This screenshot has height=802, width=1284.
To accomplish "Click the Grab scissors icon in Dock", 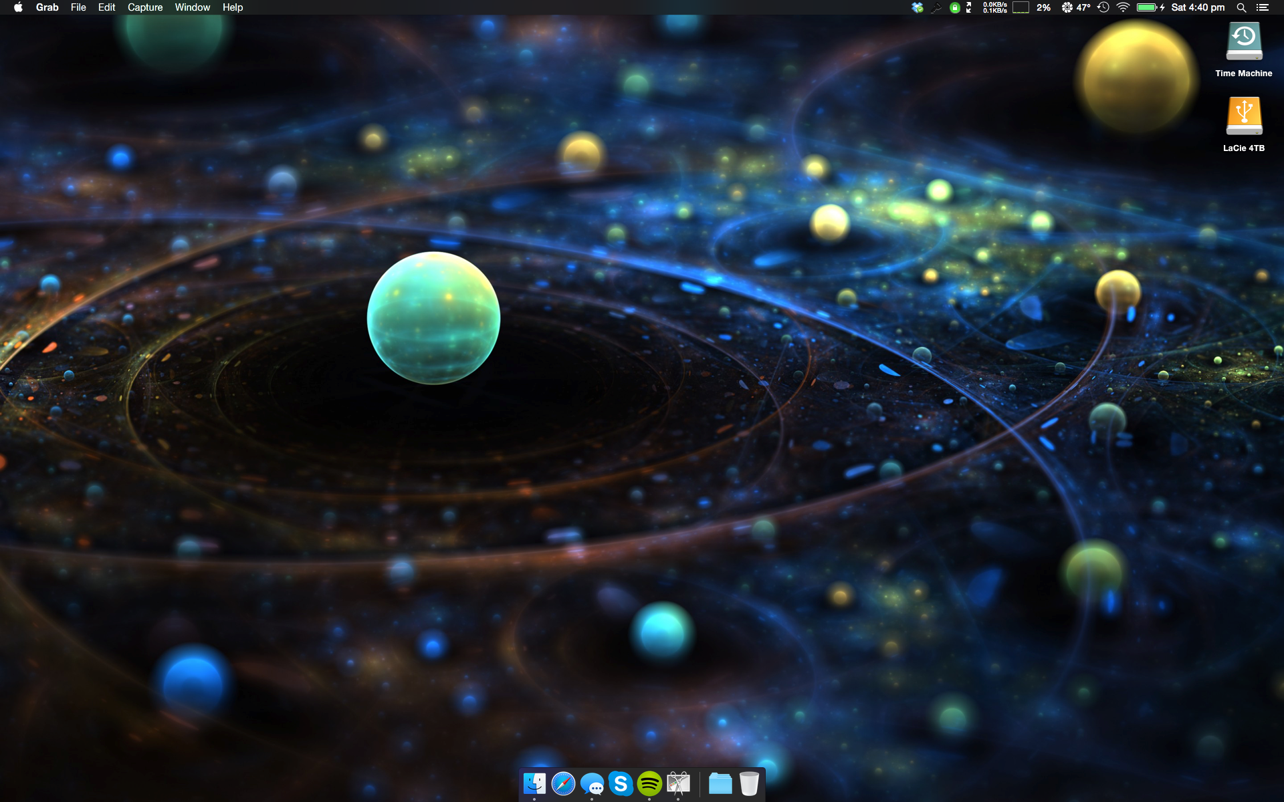I will (678, 783).
